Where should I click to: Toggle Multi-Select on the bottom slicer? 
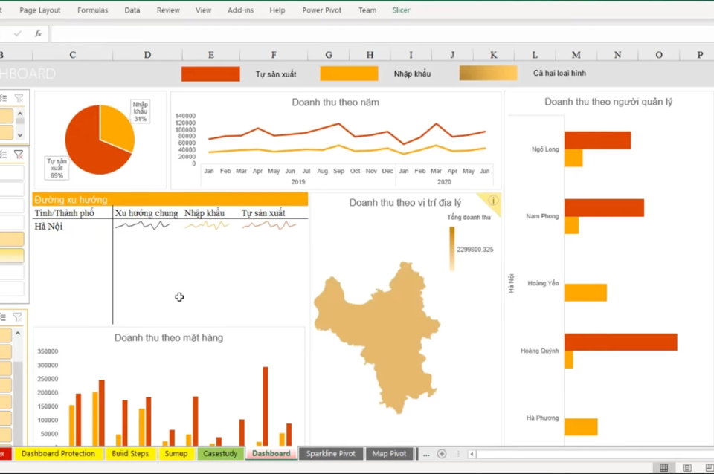pyautogui.click(x=3, y=317)
